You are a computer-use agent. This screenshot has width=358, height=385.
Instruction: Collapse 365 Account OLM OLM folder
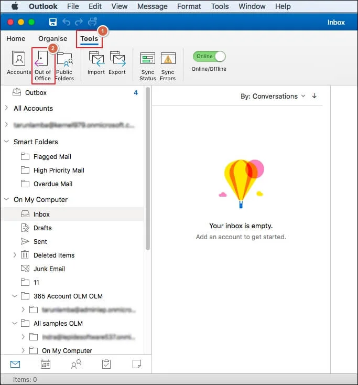click(15, 296)
